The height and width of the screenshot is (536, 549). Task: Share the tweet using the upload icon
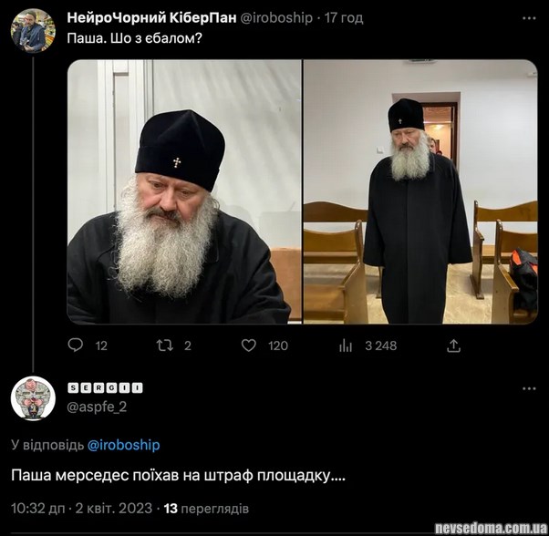tap(453, 345)
